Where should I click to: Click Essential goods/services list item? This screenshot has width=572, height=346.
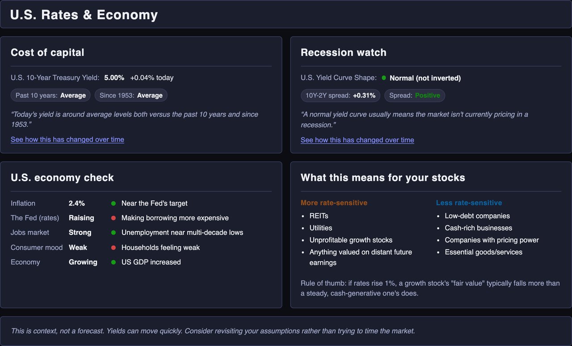[484, 252]
